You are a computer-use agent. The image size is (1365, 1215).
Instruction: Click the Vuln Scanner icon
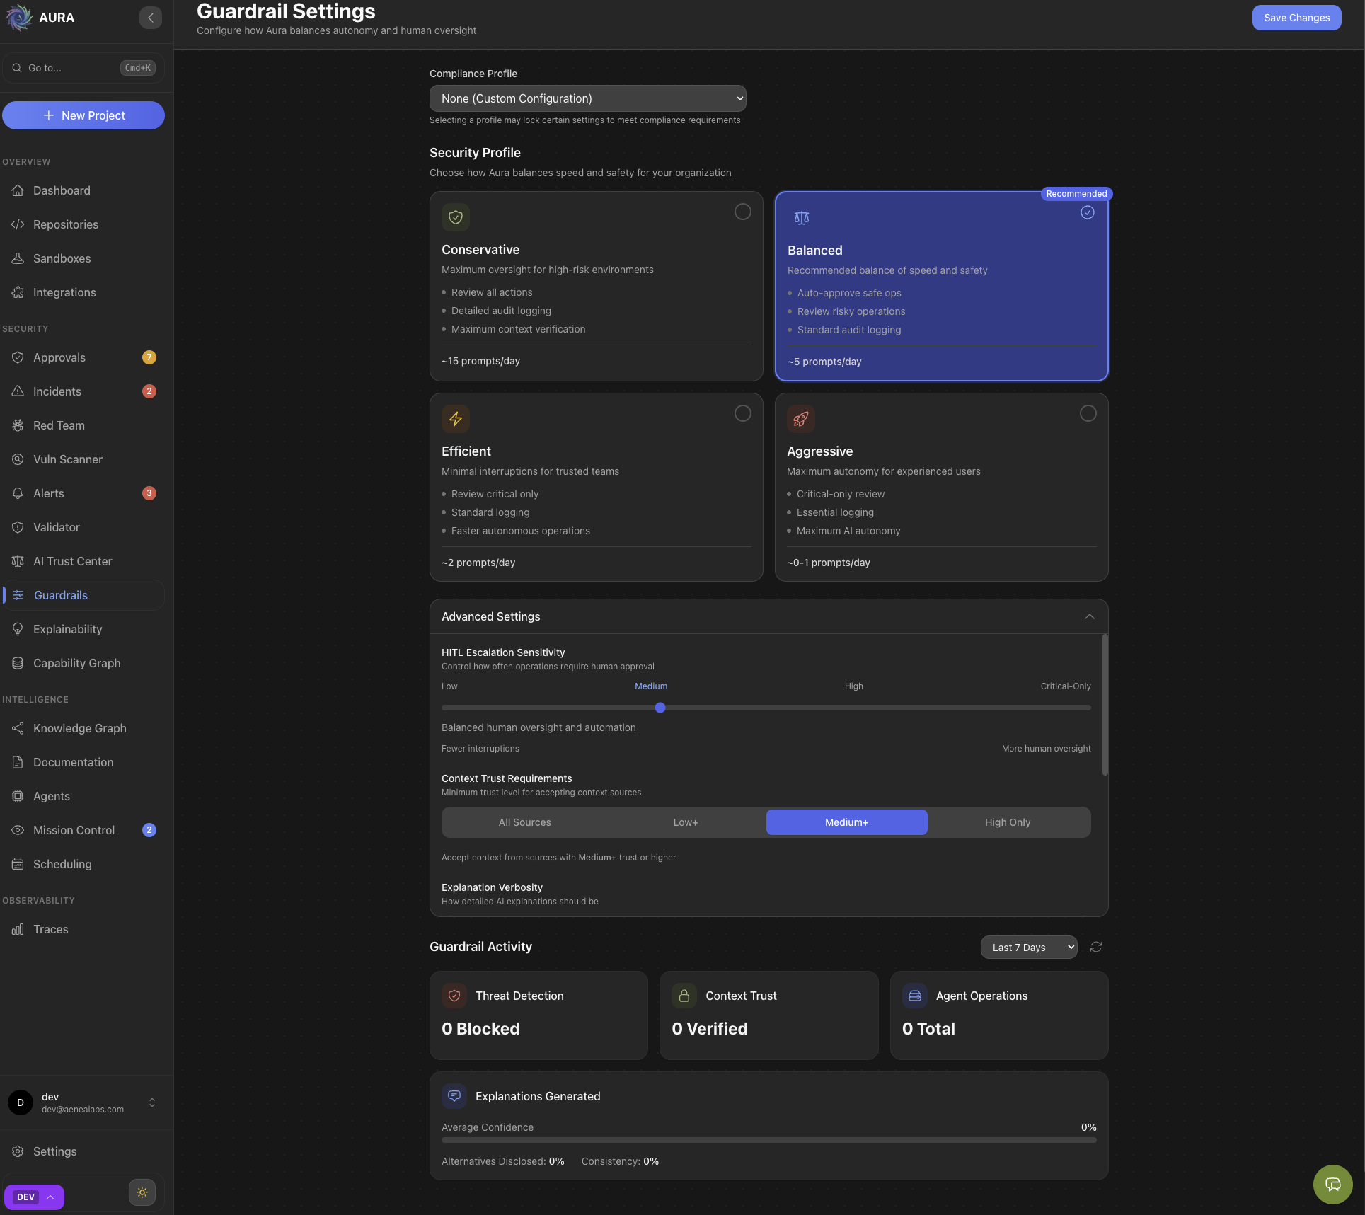(18, 459)
